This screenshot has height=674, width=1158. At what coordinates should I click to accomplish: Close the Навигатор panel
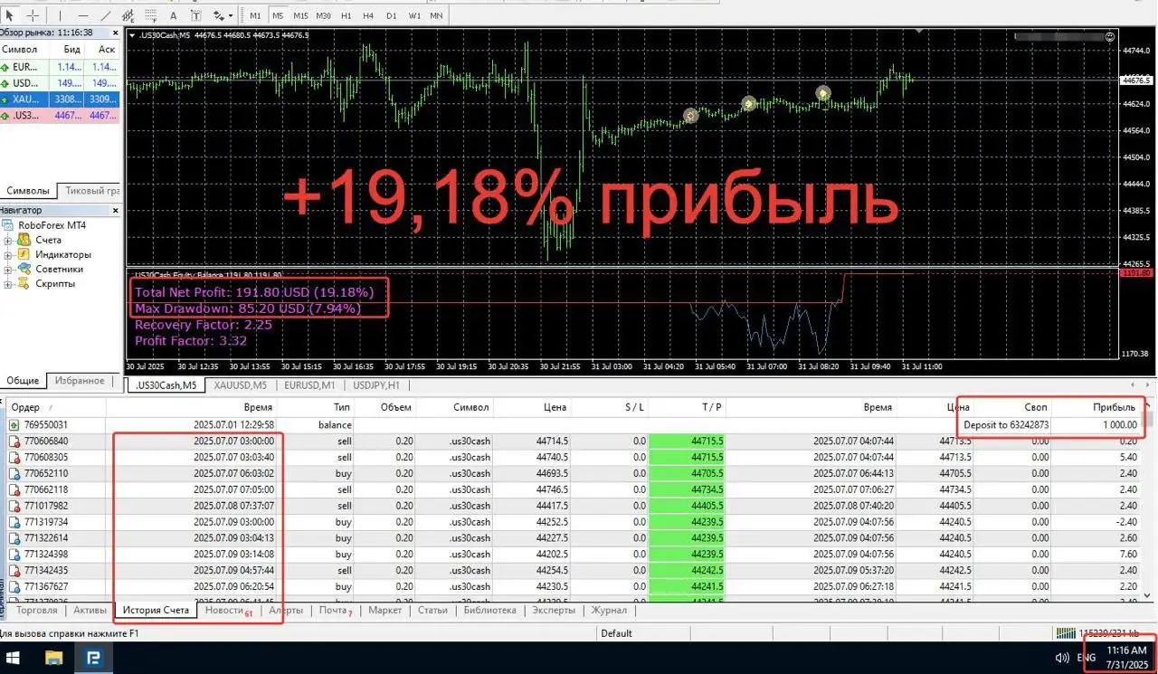[116, 210]
